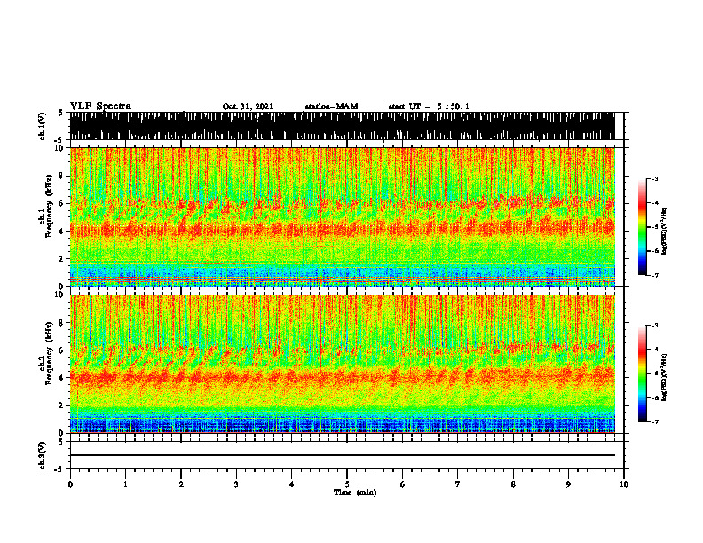
Task: Click time axis tick label "10"
Action: (624, 484)
